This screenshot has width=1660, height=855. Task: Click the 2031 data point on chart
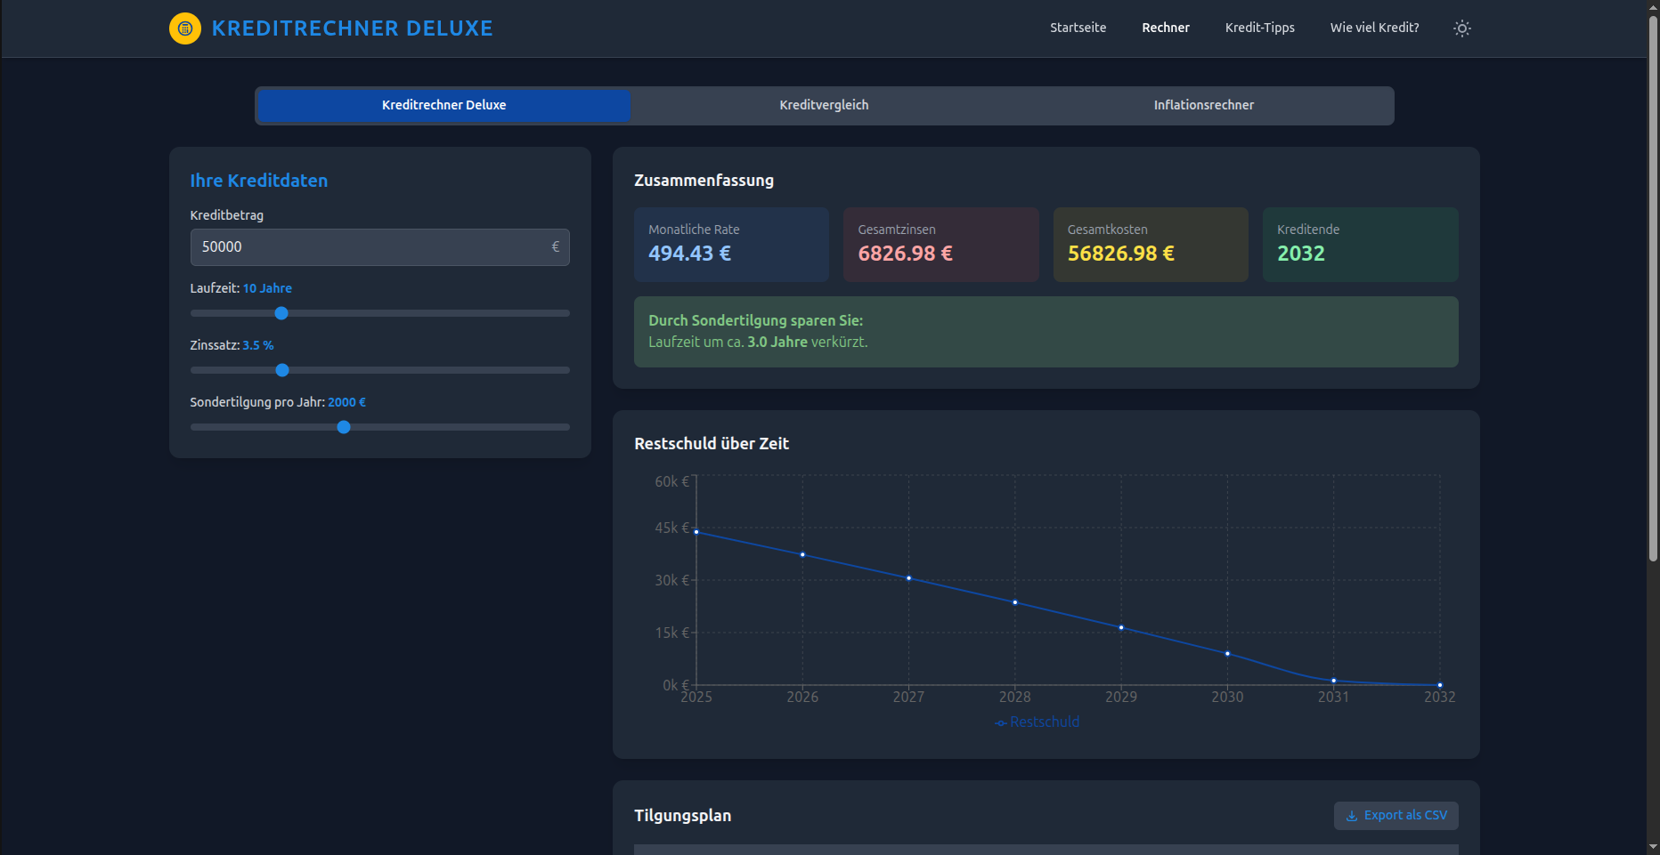click(1333, 681)
